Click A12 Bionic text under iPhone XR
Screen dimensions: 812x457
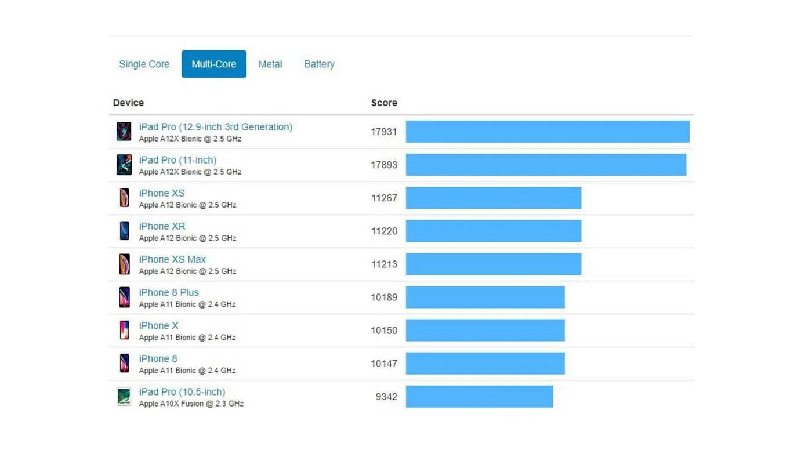(x=187, y=238)
